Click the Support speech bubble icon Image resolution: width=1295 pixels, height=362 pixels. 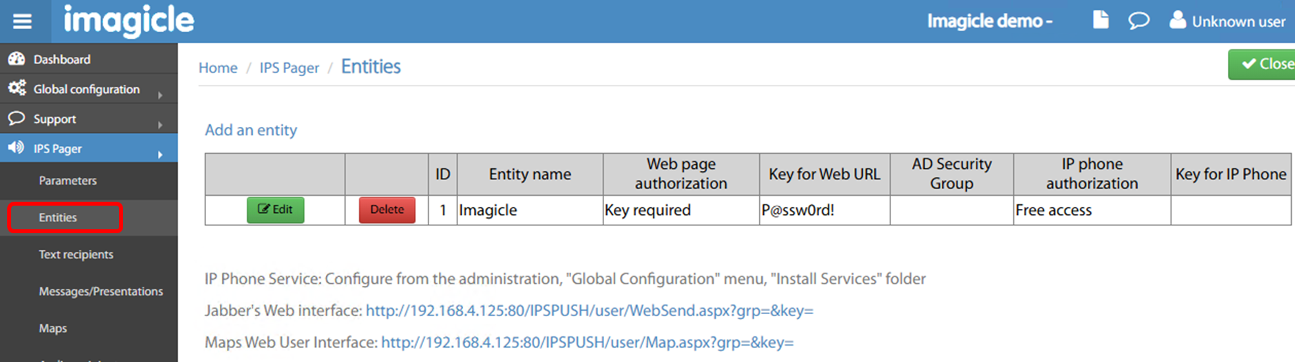pos(16,118)
